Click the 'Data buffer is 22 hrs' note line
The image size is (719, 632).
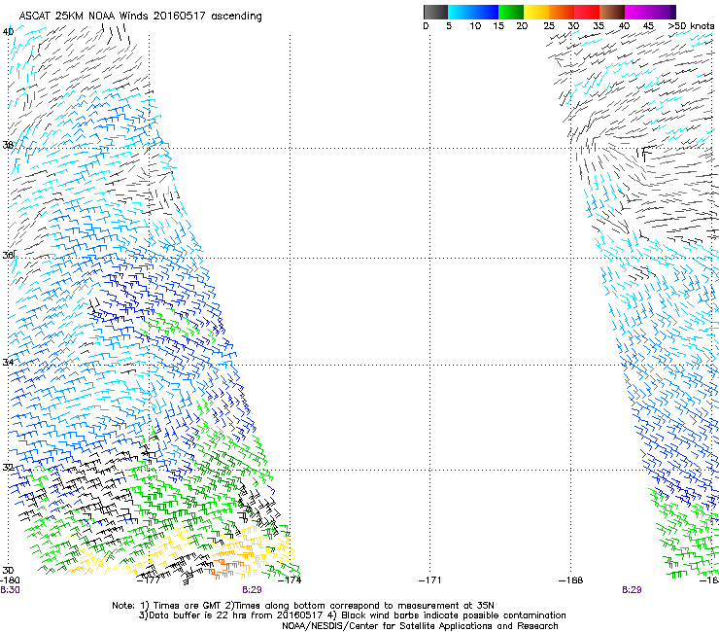(352, 615)
